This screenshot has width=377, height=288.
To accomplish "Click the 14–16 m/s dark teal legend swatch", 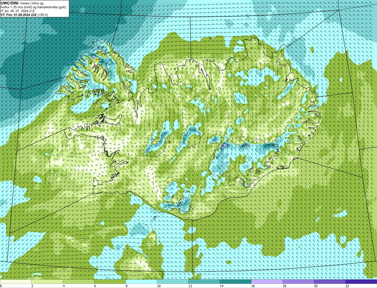I will (236, 282).
